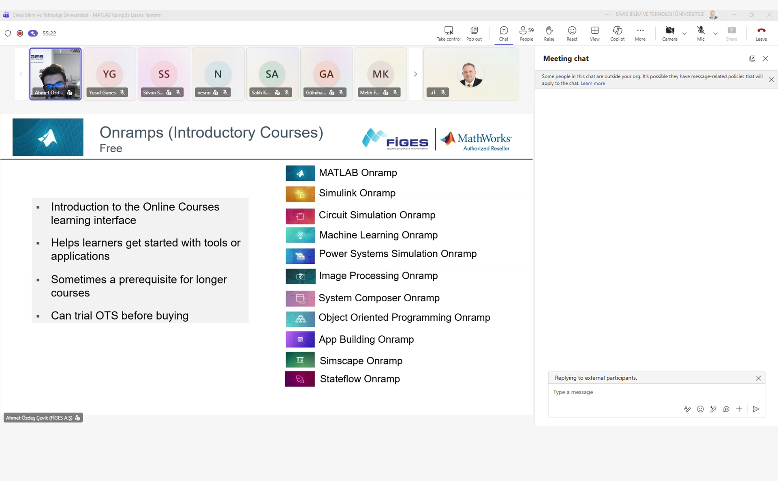
Task: Open the Learn more link in chat notice
Action: pyautogui.click(x=592, y=84)
